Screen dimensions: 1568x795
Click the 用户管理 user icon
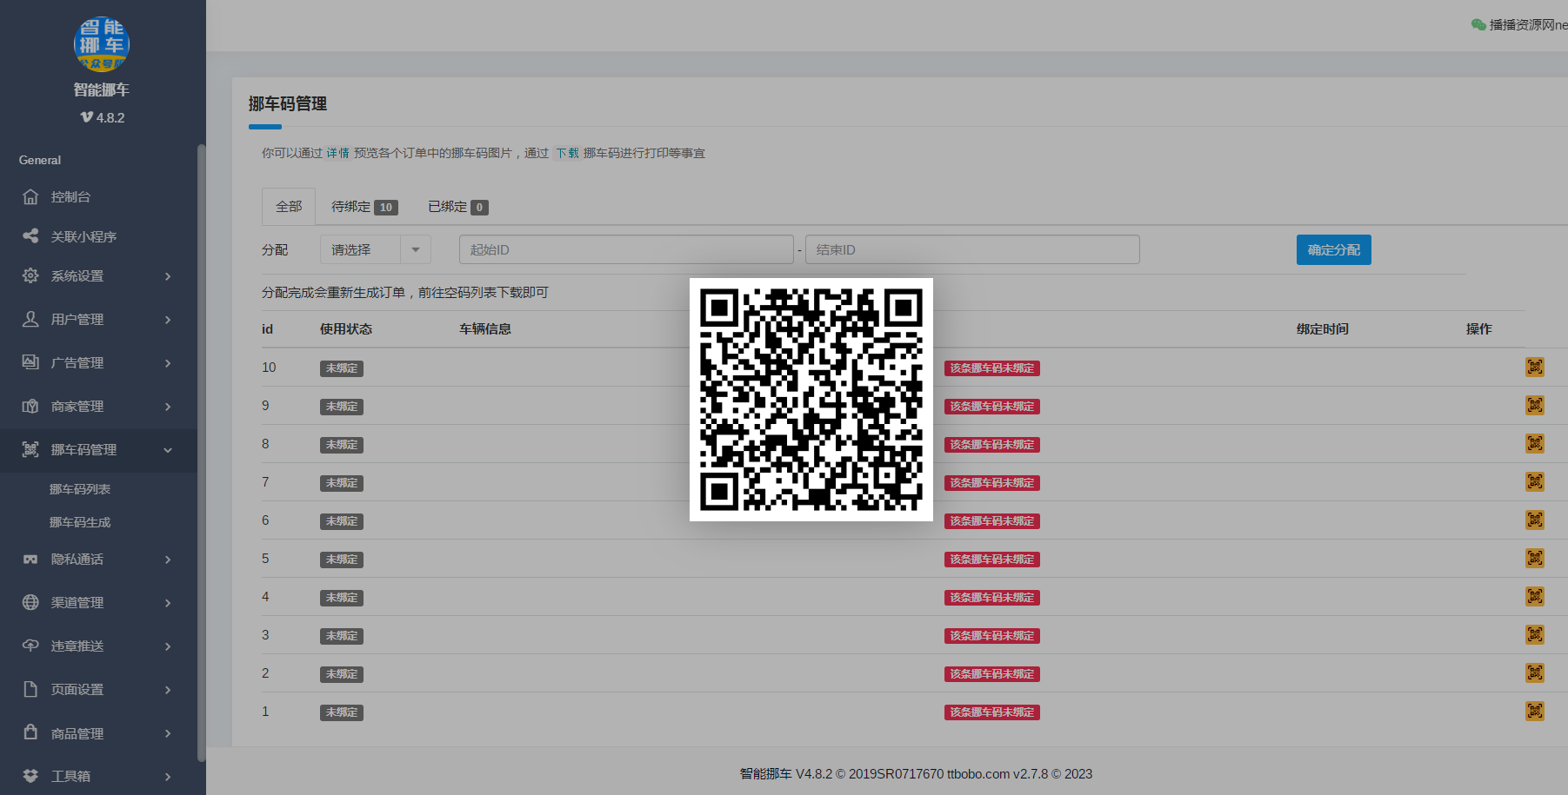point(30,319)
